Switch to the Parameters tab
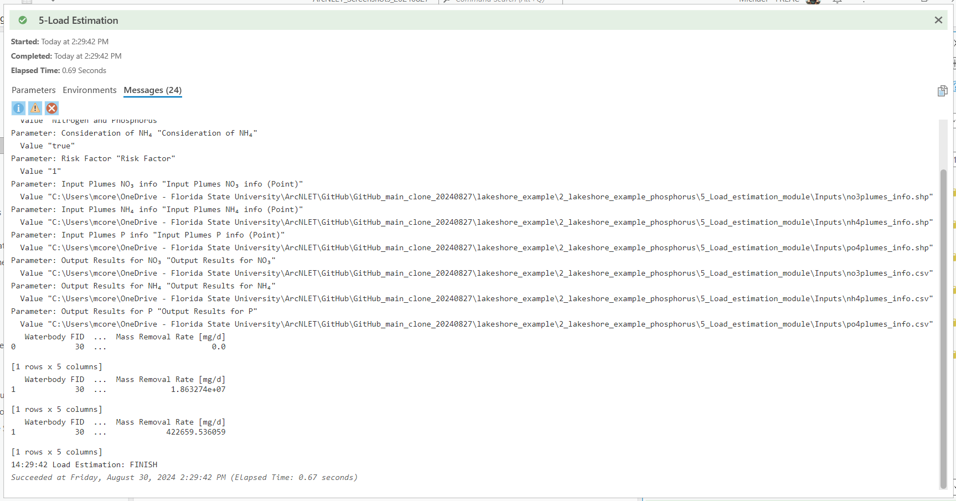 pos(34,90)
